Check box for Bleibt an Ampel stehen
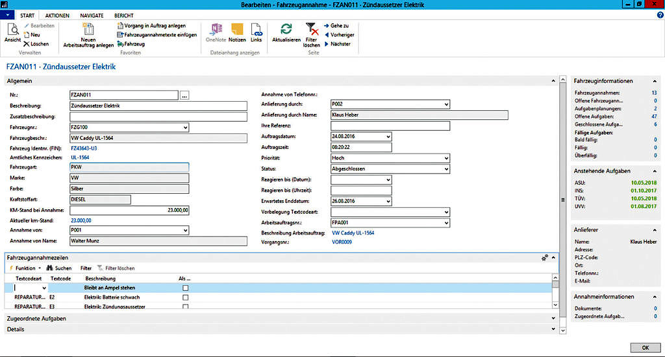665x357 pixels. tap(186, 288)
